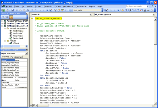Select Módulo1 in project tree

tap(16, 43)
